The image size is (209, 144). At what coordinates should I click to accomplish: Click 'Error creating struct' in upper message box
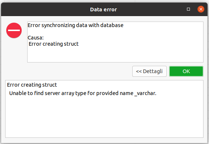click(54, 44)
